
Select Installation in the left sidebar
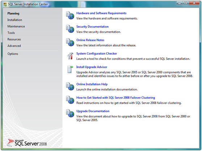tap(15, 20)
